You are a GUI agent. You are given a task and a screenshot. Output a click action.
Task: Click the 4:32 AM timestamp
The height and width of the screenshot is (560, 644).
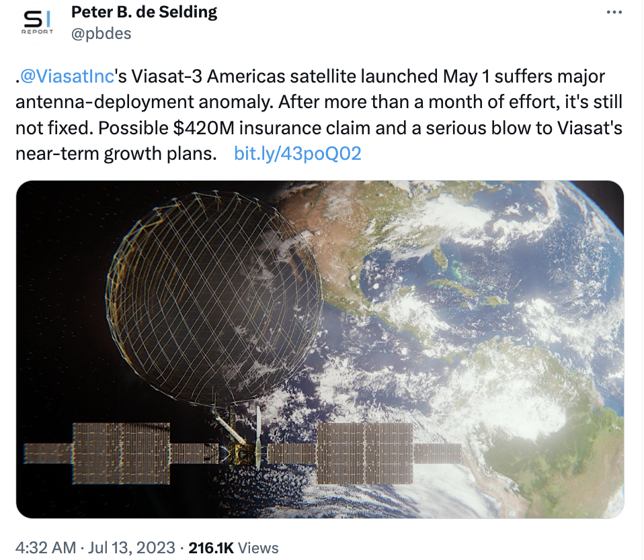coord(46,548)
